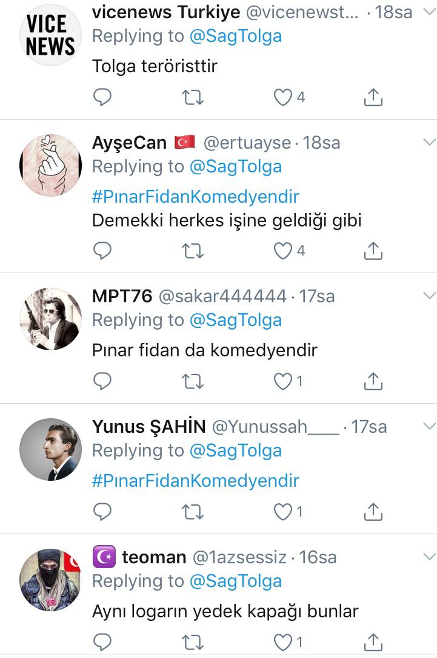
Task: View MPT76's profile avatar
Action: click(x=50, y=318)
